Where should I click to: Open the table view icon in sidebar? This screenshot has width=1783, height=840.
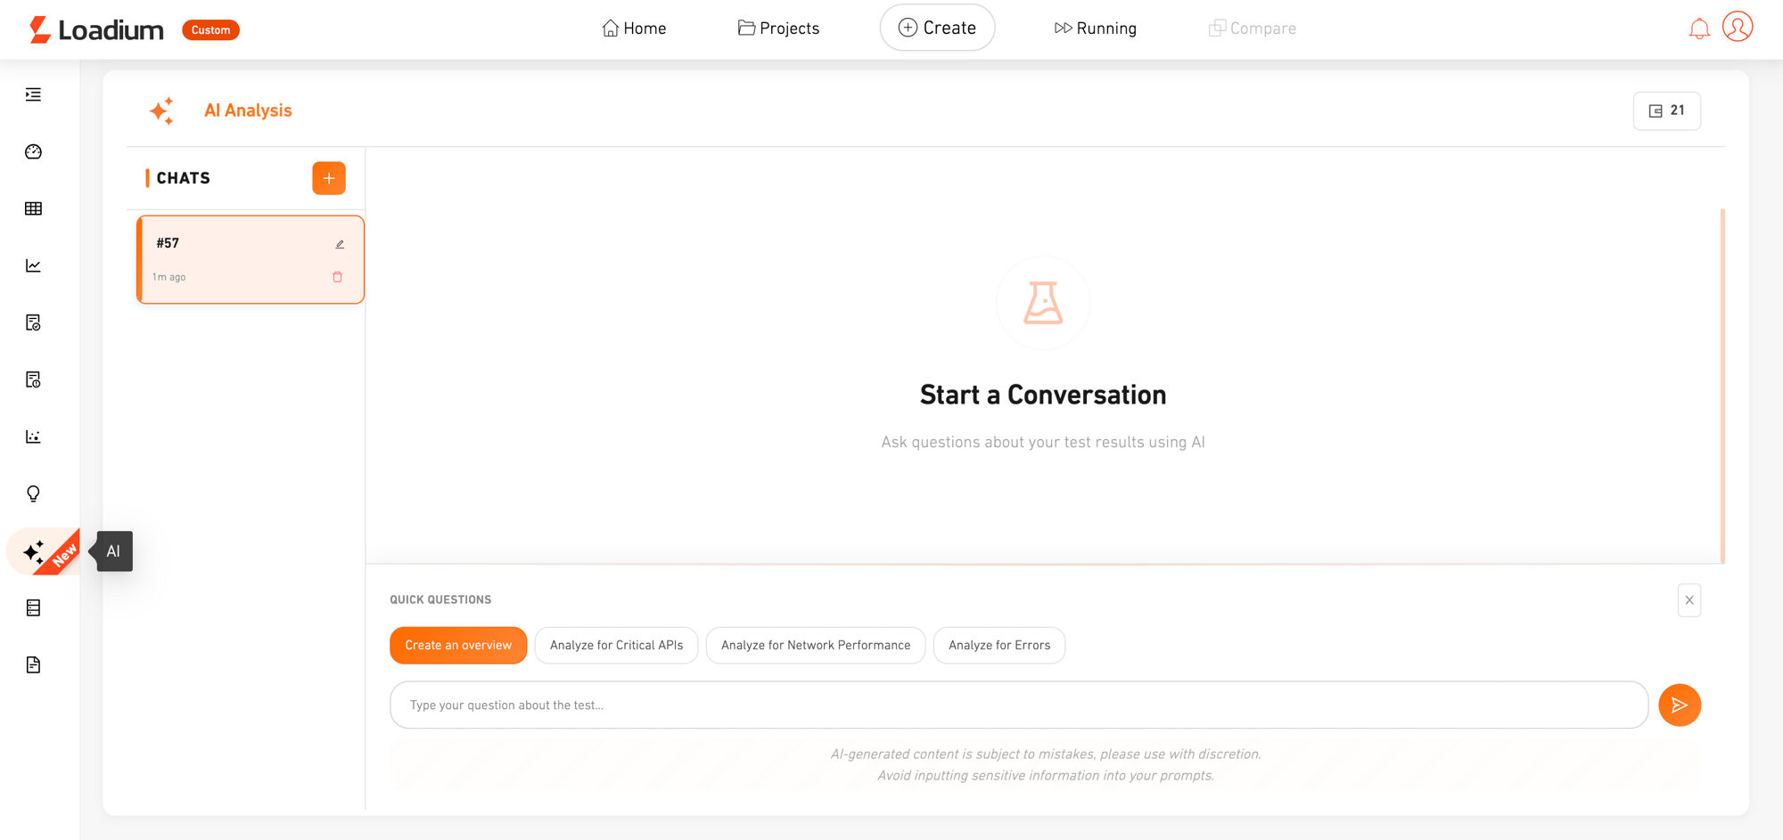click(33, 208)
